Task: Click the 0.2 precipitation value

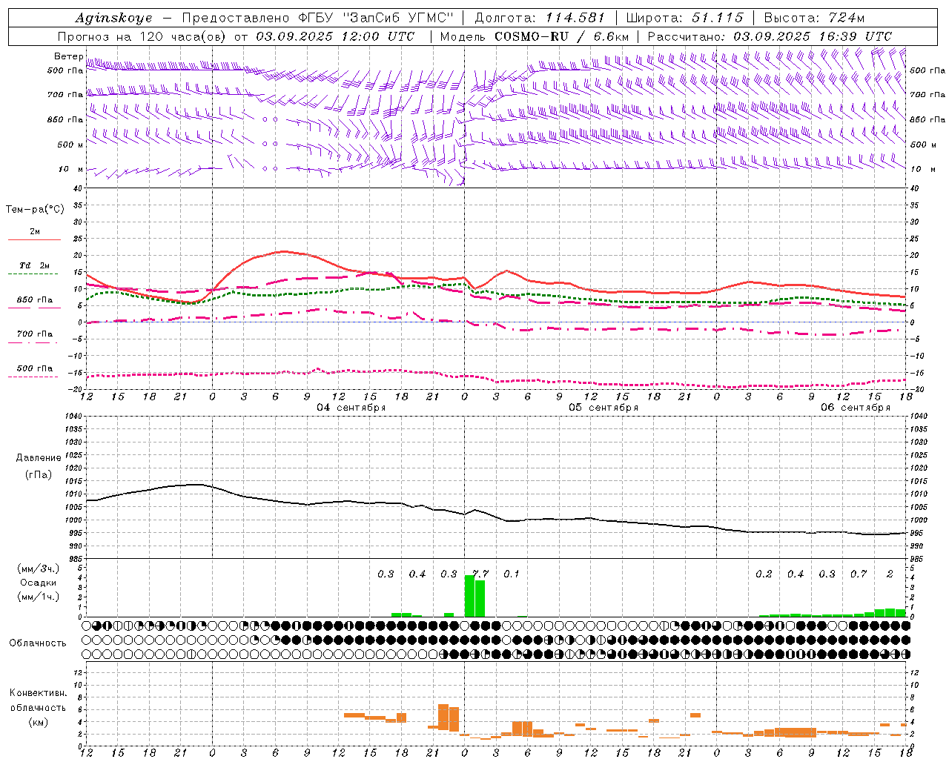Action: click(x=764, y=574)
